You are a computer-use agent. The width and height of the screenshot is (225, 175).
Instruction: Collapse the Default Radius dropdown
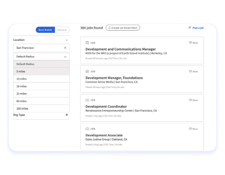tap(65, 57)
